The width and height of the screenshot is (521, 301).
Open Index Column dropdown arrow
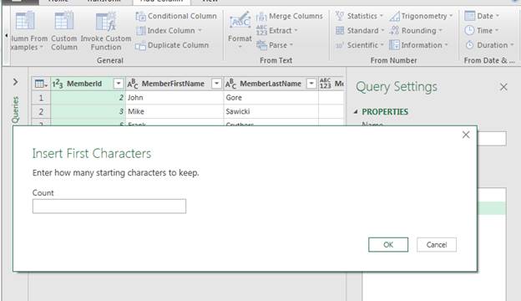200,31
